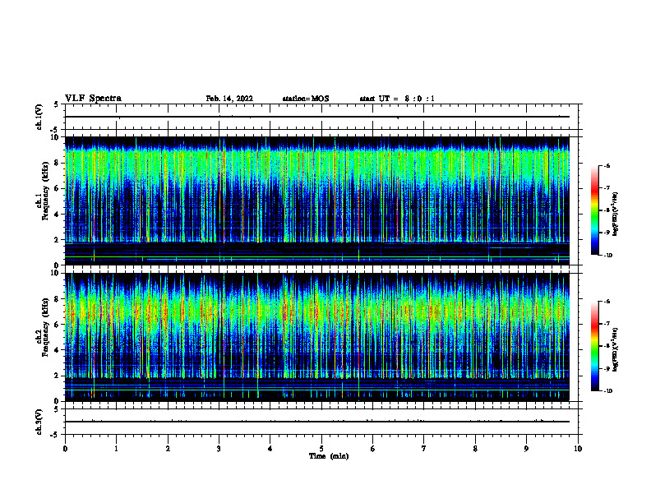
Task: Click the upper color scale bar
Action: pyautogui.click(x=594, y=210)
